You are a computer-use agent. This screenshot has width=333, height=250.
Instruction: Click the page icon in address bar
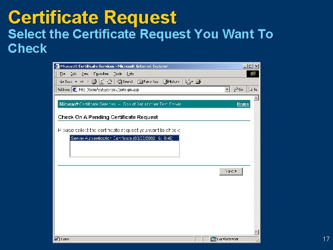[x=75, y=89]
